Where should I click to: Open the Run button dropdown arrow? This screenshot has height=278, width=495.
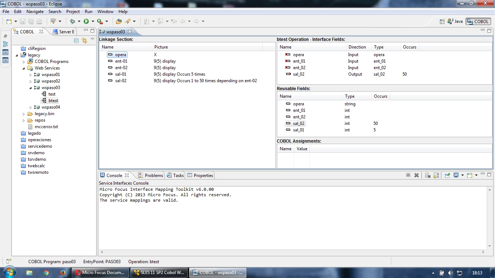pyautogui.click(x=93, y=21)
